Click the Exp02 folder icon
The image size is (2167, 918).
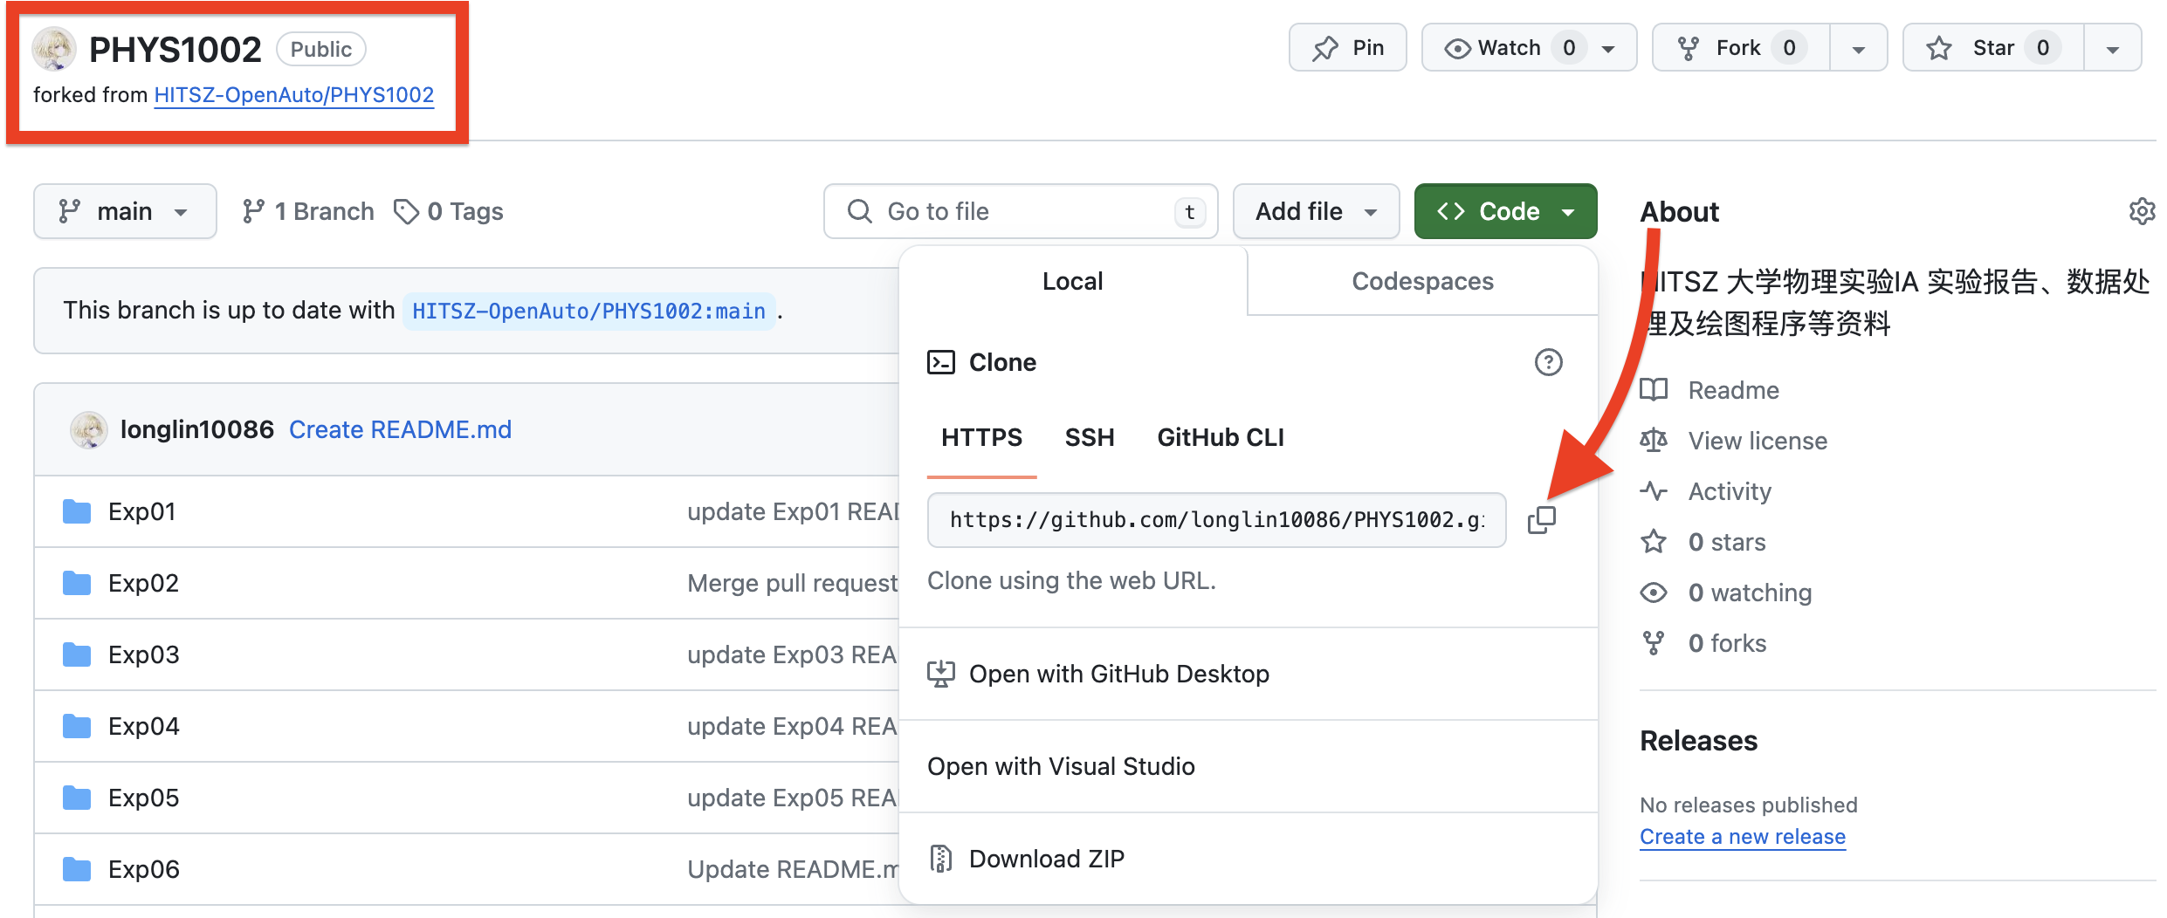pyautogui.click(x=77, y=583)
